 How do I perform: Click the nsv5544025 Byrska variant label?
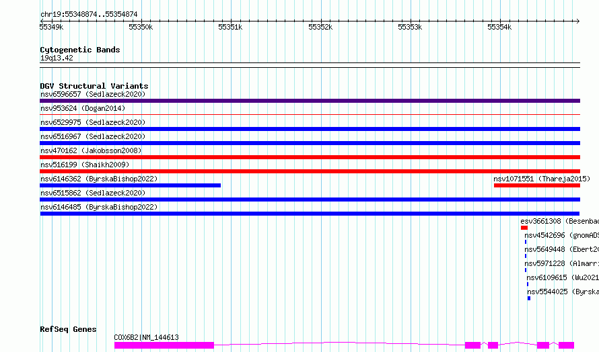[563, 292]
